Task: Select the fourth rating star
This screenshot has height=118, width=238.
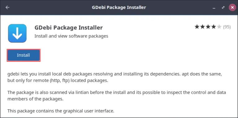Action: click(214, 27)
